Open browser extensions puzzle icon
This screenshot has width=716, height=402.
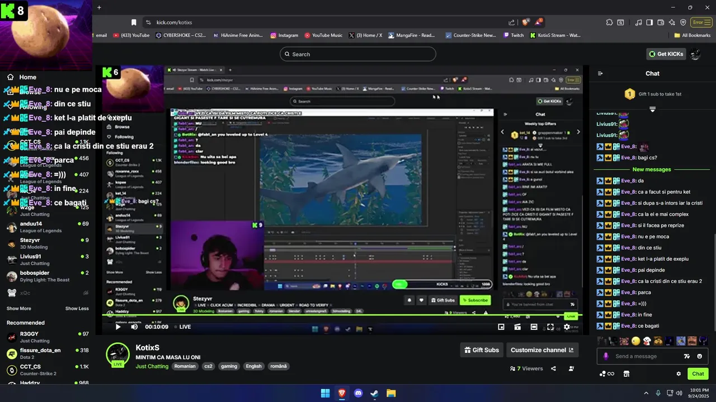click(x=609, y=22)
